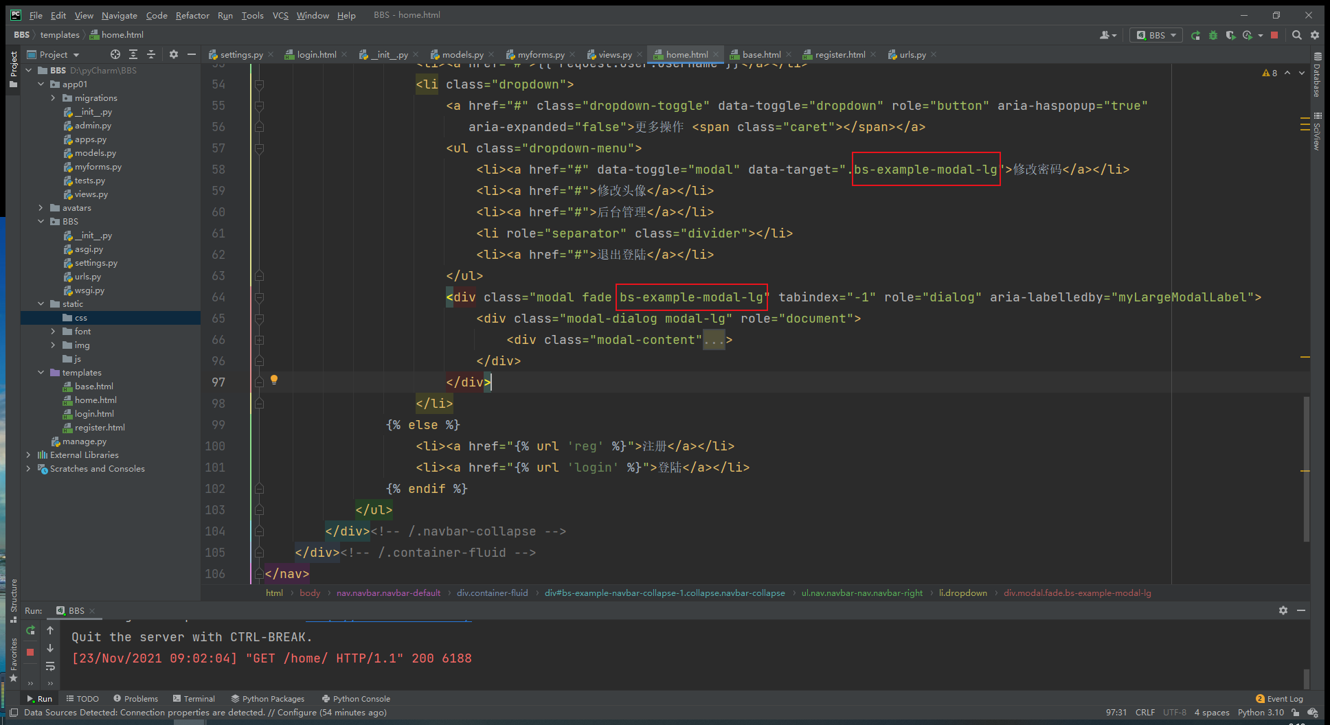
Task: Toggle the Database tool window button
Action: click(x=1317, y=76)
